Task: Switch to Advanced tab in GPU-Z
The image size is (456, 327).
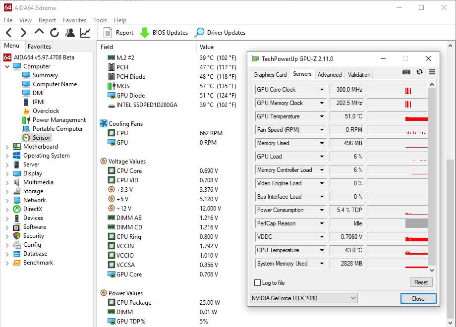Action: coord(330,75)
